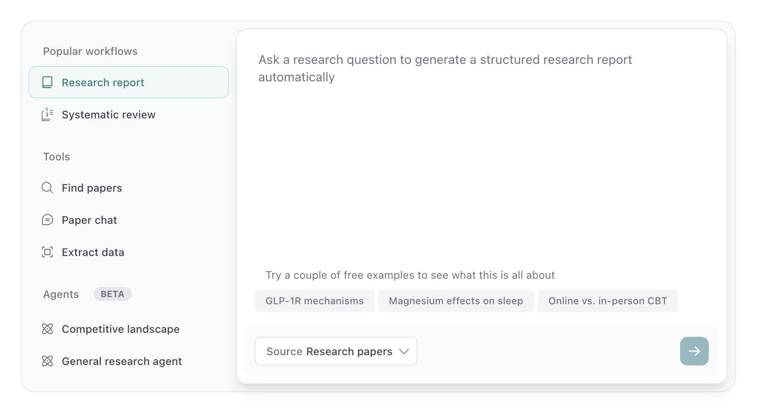The image size is (757, 411).
Task: Open the Paper chat tool
Action: 89,220
